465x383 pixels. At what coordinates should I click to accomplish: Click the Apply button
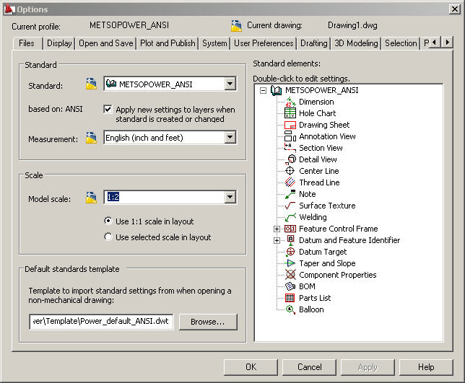[368, 367]
